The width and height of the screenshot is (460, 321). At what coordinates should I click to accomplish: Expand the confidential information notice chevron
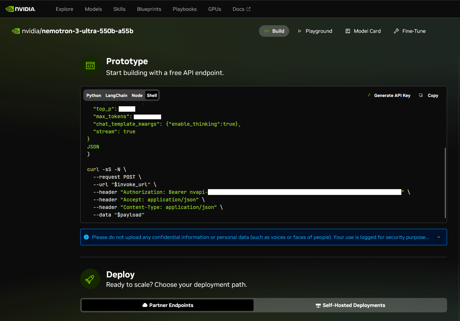click(x=438, y=237)
